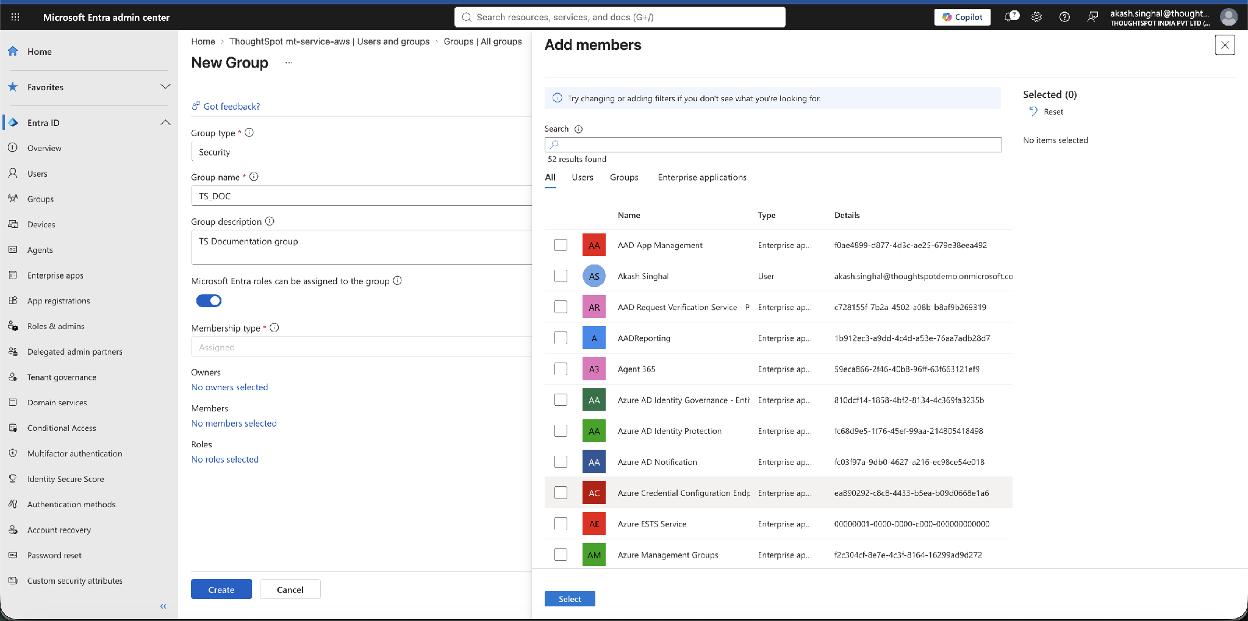Check the AAD Request Verification Service checkbox
The width and height of the screenshot is (1248, 621).
(561, 307)
